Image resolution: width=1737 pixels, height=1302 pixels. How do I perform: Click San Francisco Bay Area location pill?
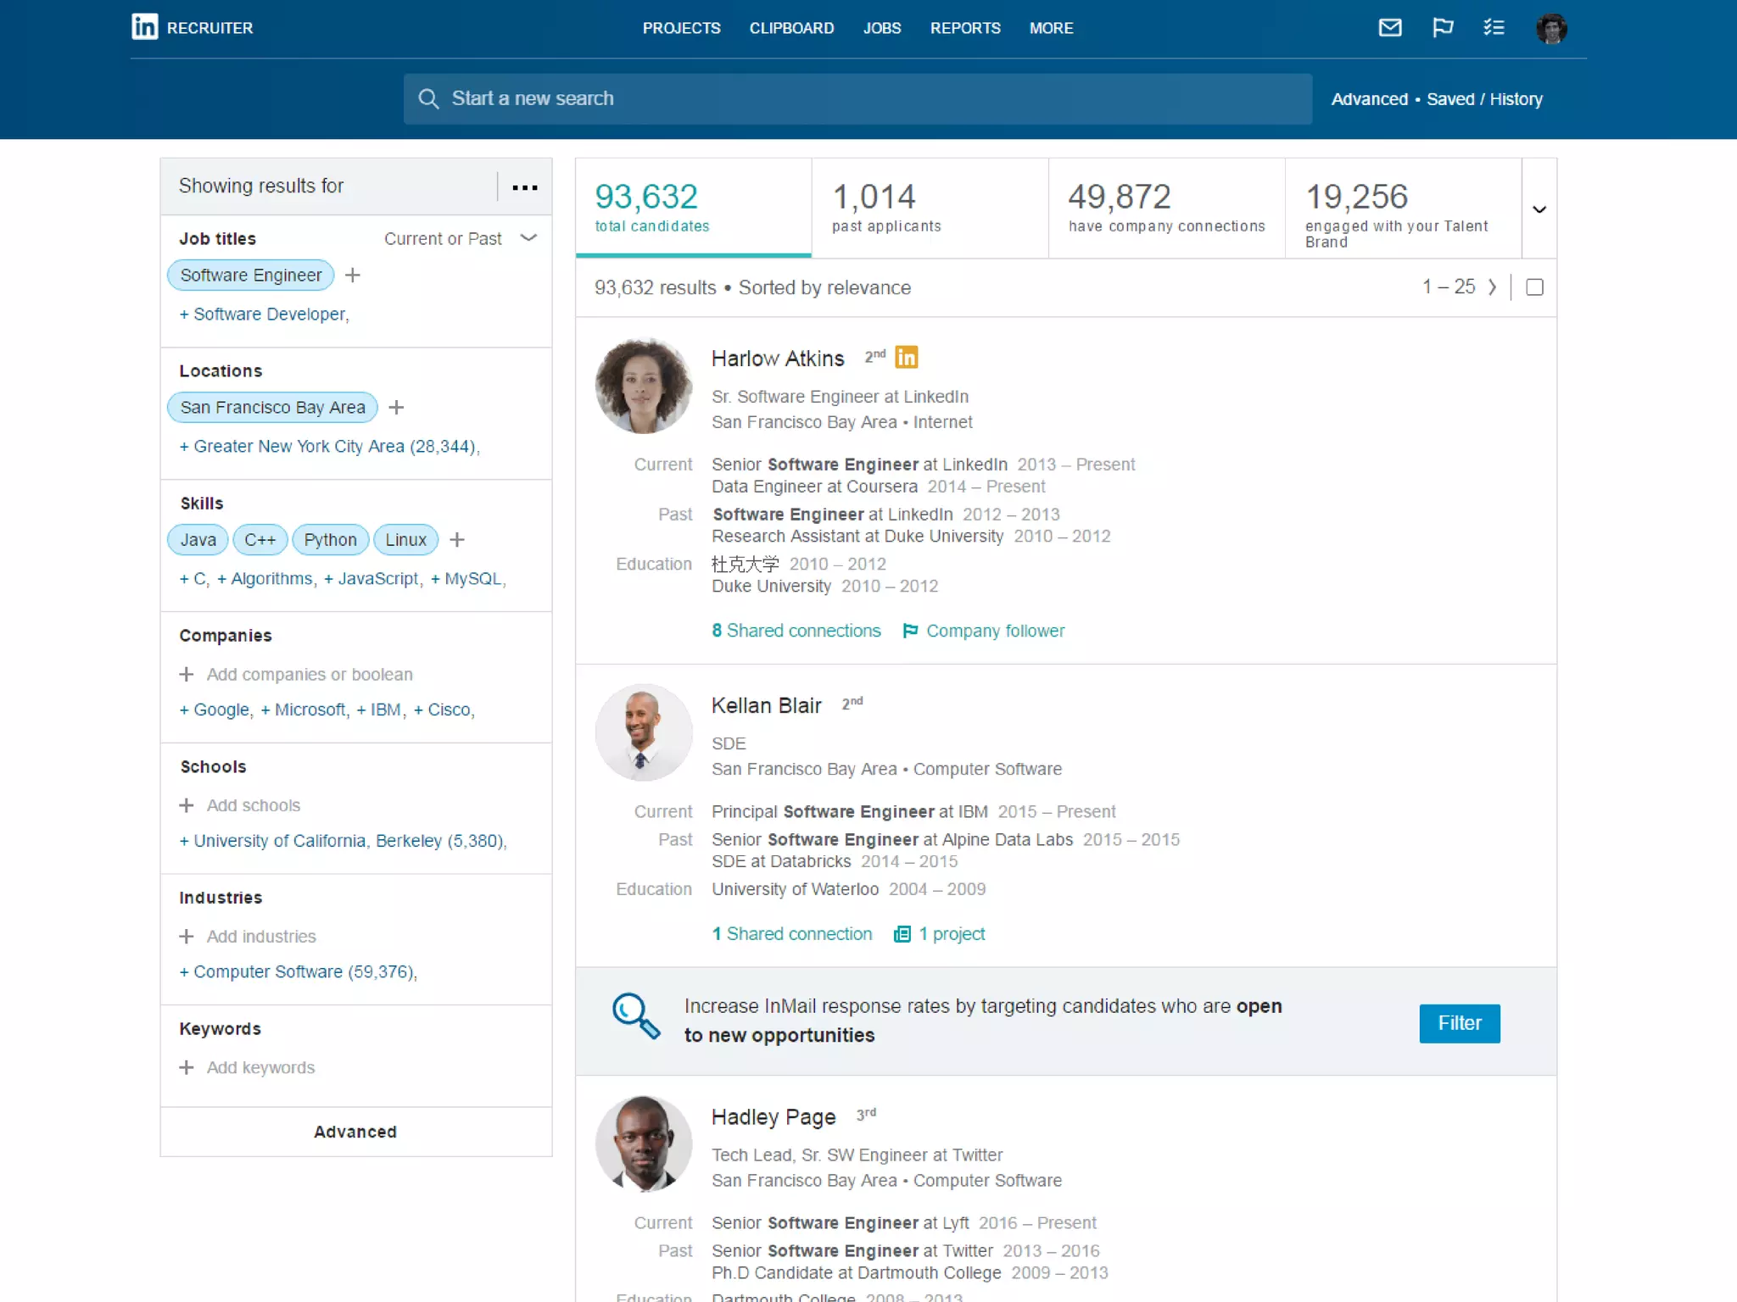point(272,407)
